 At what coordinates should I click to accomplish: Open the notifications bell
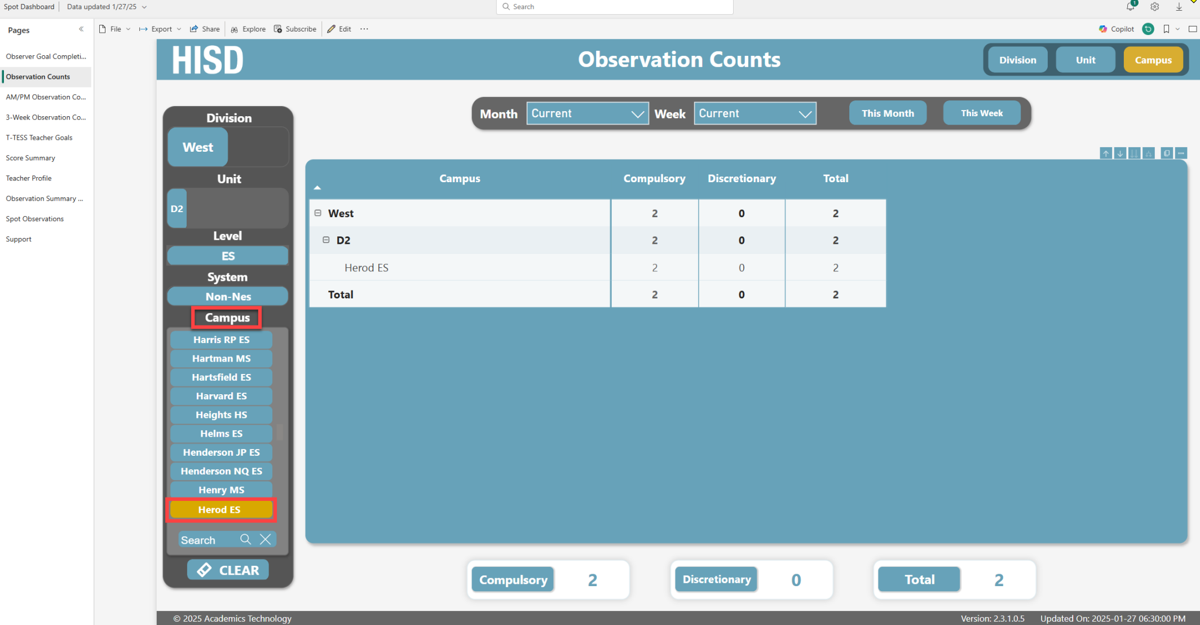1130,7
